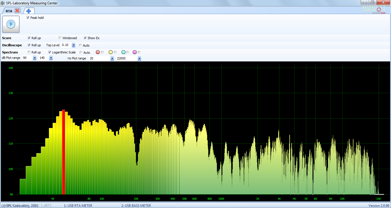Disable the Peak hold checkbox
Image resolution: width=391 pixels, height=208 pixels.
tap(28, 18)
